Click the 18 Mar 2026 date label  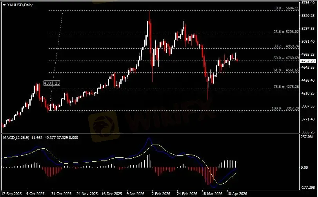pyautogui.click(x=212, y=194)
